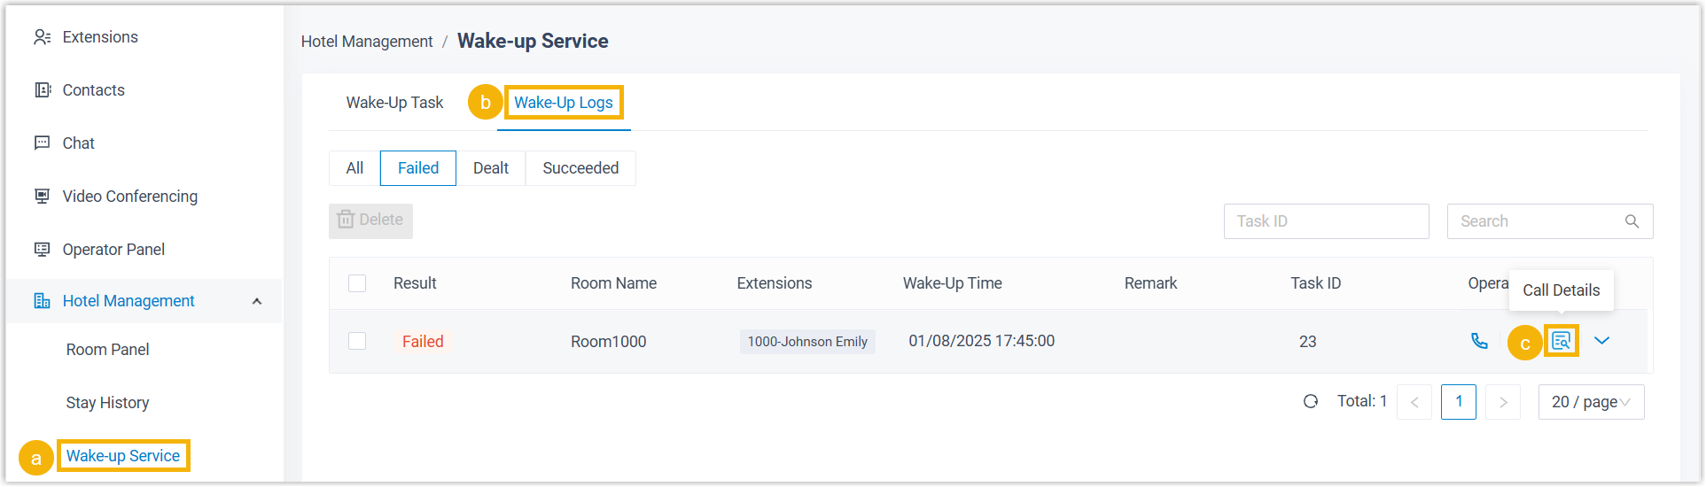1706x487 pixels.
Task: Open Call Details icon in the log row
Action: [x=1561, y=341]
